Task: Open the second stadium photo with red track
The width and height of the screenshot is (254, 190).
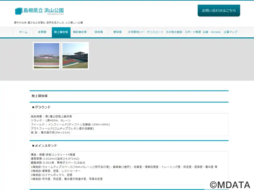Action: point(75,56)
